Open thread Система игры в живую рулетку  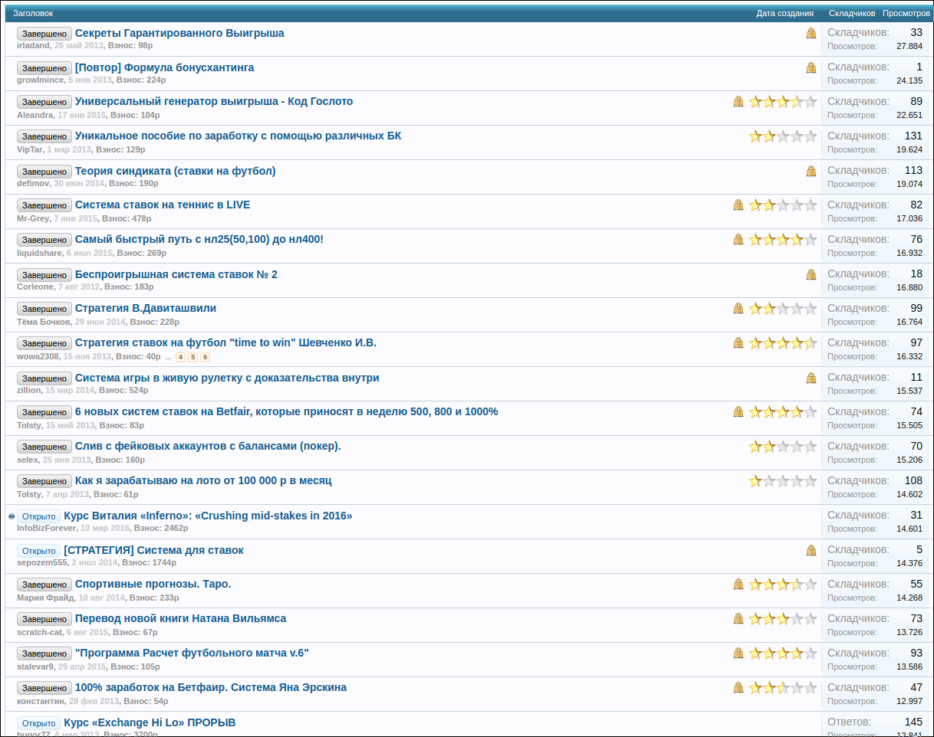pyautogui.click(x=227, y=378)
